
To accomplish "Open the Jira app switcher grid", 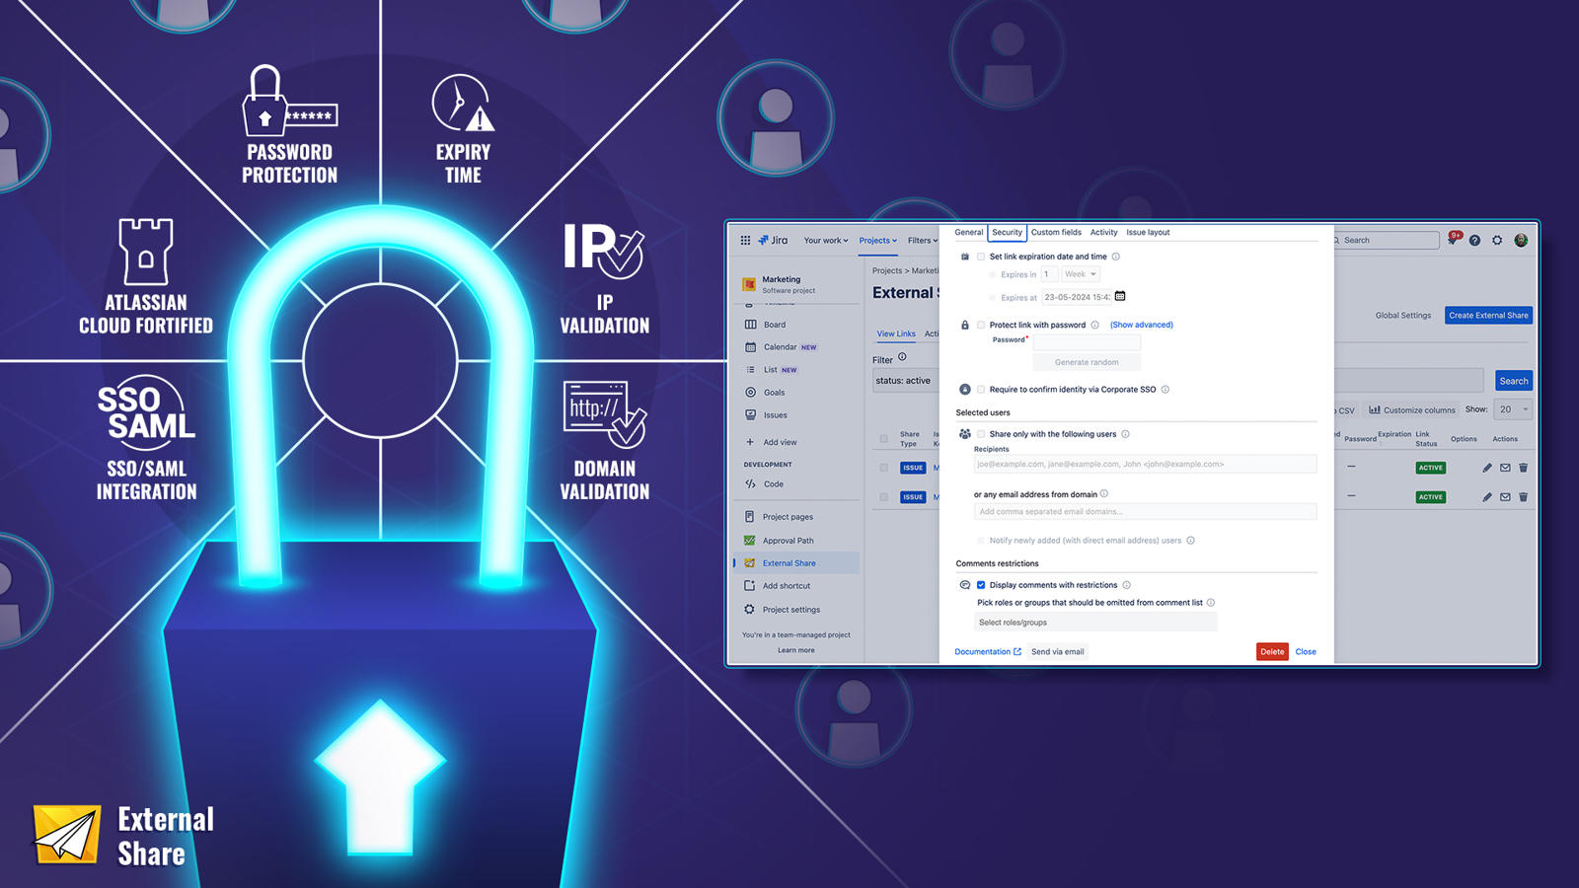I will point(745,240).
